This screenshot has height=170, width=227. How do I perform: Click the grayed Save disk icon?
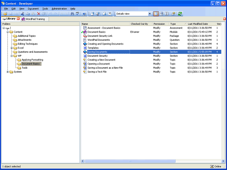point(11,14)
